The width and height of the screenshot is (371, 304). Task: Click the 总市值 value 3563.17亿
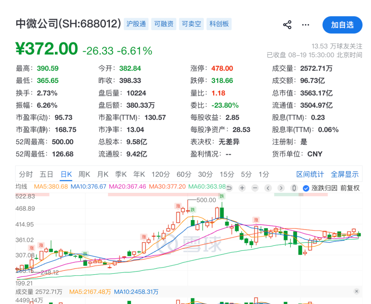pos(316,93)
